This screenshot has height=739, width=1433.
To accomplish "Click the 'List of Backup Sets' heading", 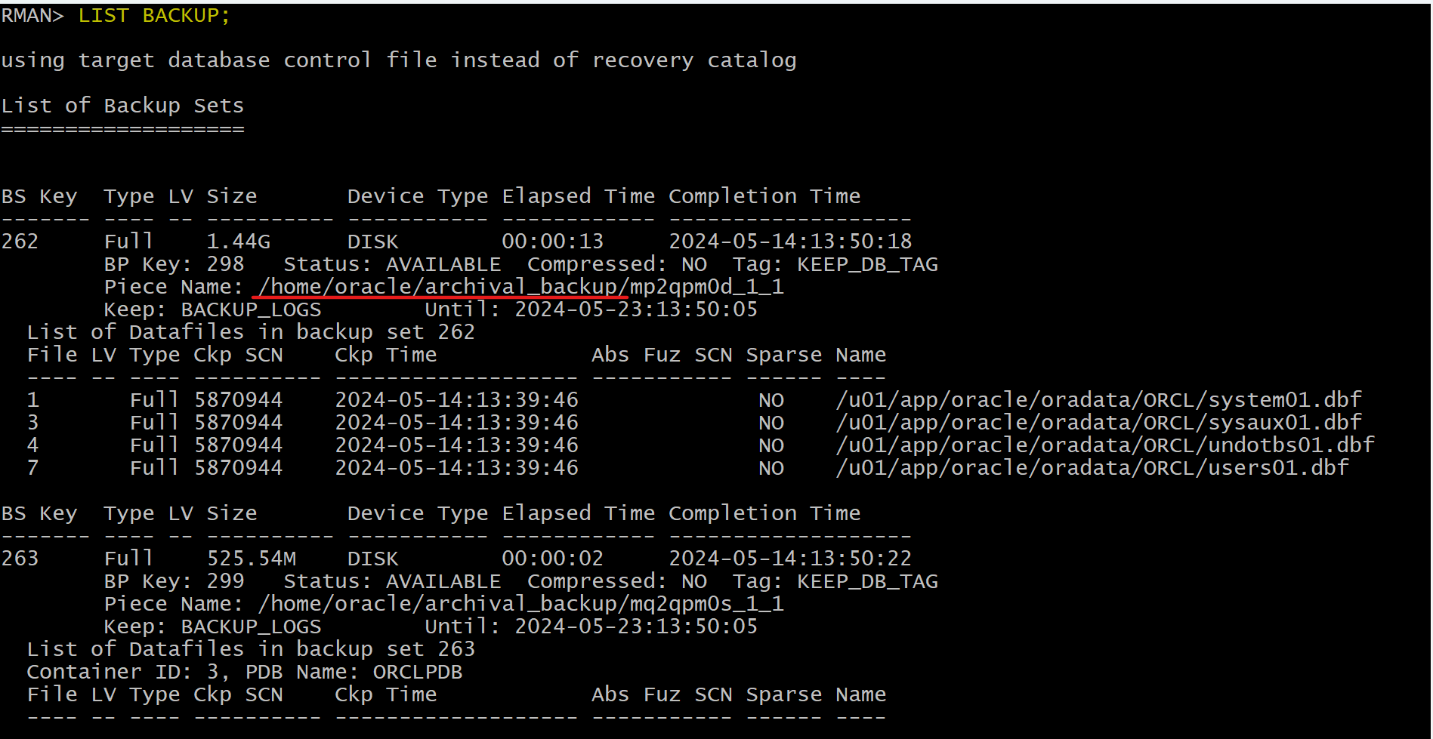I will click(123, 106).
